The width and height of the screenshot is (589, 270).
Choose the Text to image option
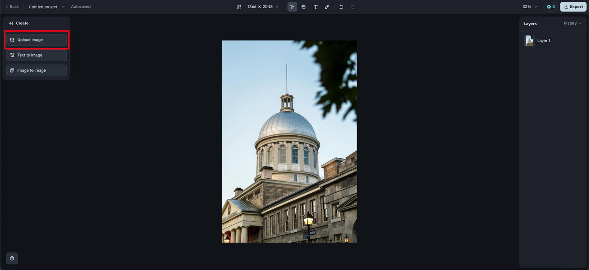click(x=36, y=55)
